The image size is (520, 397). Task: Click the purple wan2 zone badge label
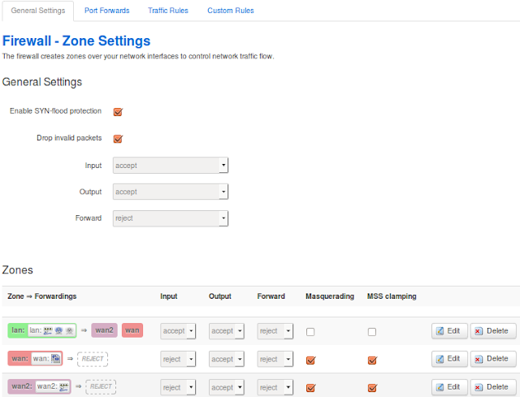(x=22, y=386)
